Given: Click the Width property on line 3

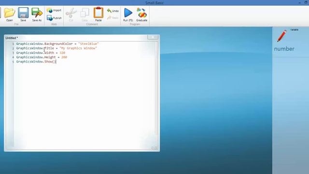Looking at the screenshot, I should click(49, 53).
